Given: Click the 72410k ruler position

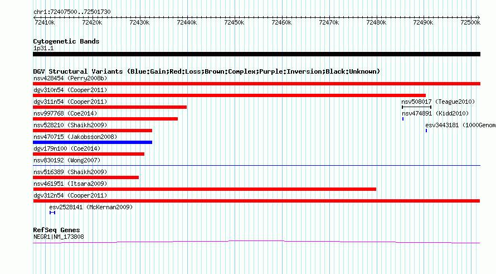Looking at the screenshot, I should click(45, 22).
